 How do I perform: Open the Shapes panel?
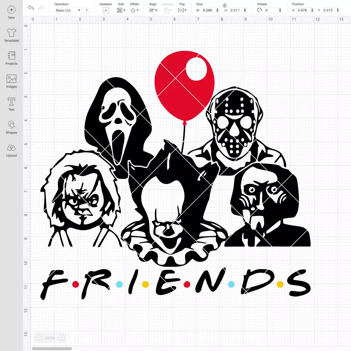point(12,127)
